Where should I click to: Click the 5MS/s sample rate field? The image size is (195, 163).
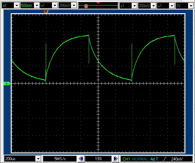coord(60,159)
